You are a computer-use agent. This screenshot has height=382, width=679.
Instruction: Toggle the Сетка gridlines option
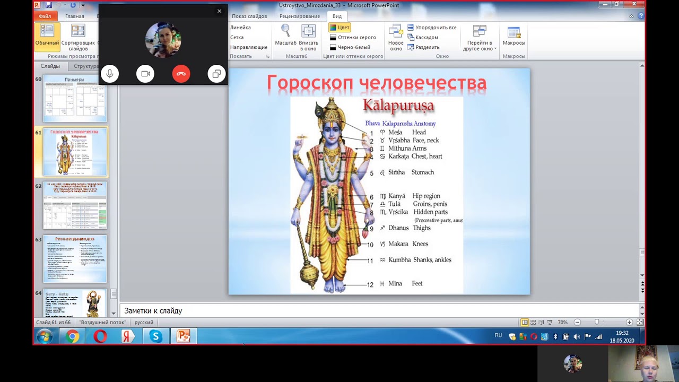[x=237, y=38]
